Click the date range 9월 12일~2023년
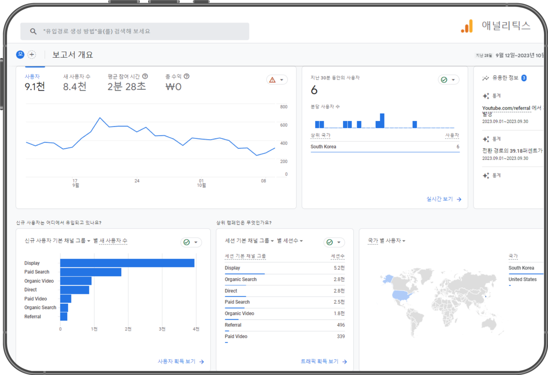Screen dimensions: 548x375 pyautogui.click(x=519, y=55)
